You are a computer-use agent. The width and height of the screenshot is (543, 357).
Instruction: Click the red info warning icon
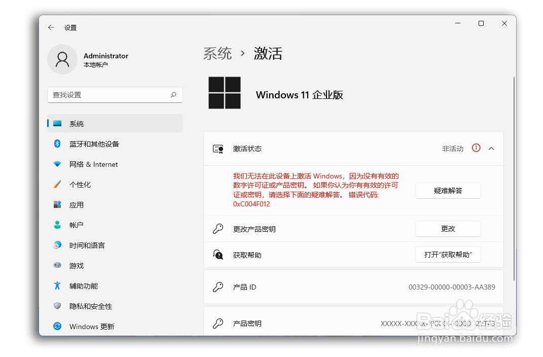pos(476,148)
